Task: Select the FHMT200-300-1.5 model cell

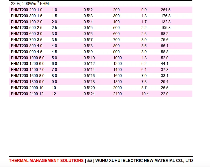Action: 27,16
